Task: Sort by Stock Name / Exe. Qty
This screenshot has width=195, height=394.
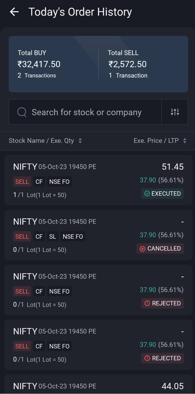Action: (x=45, y=141)
